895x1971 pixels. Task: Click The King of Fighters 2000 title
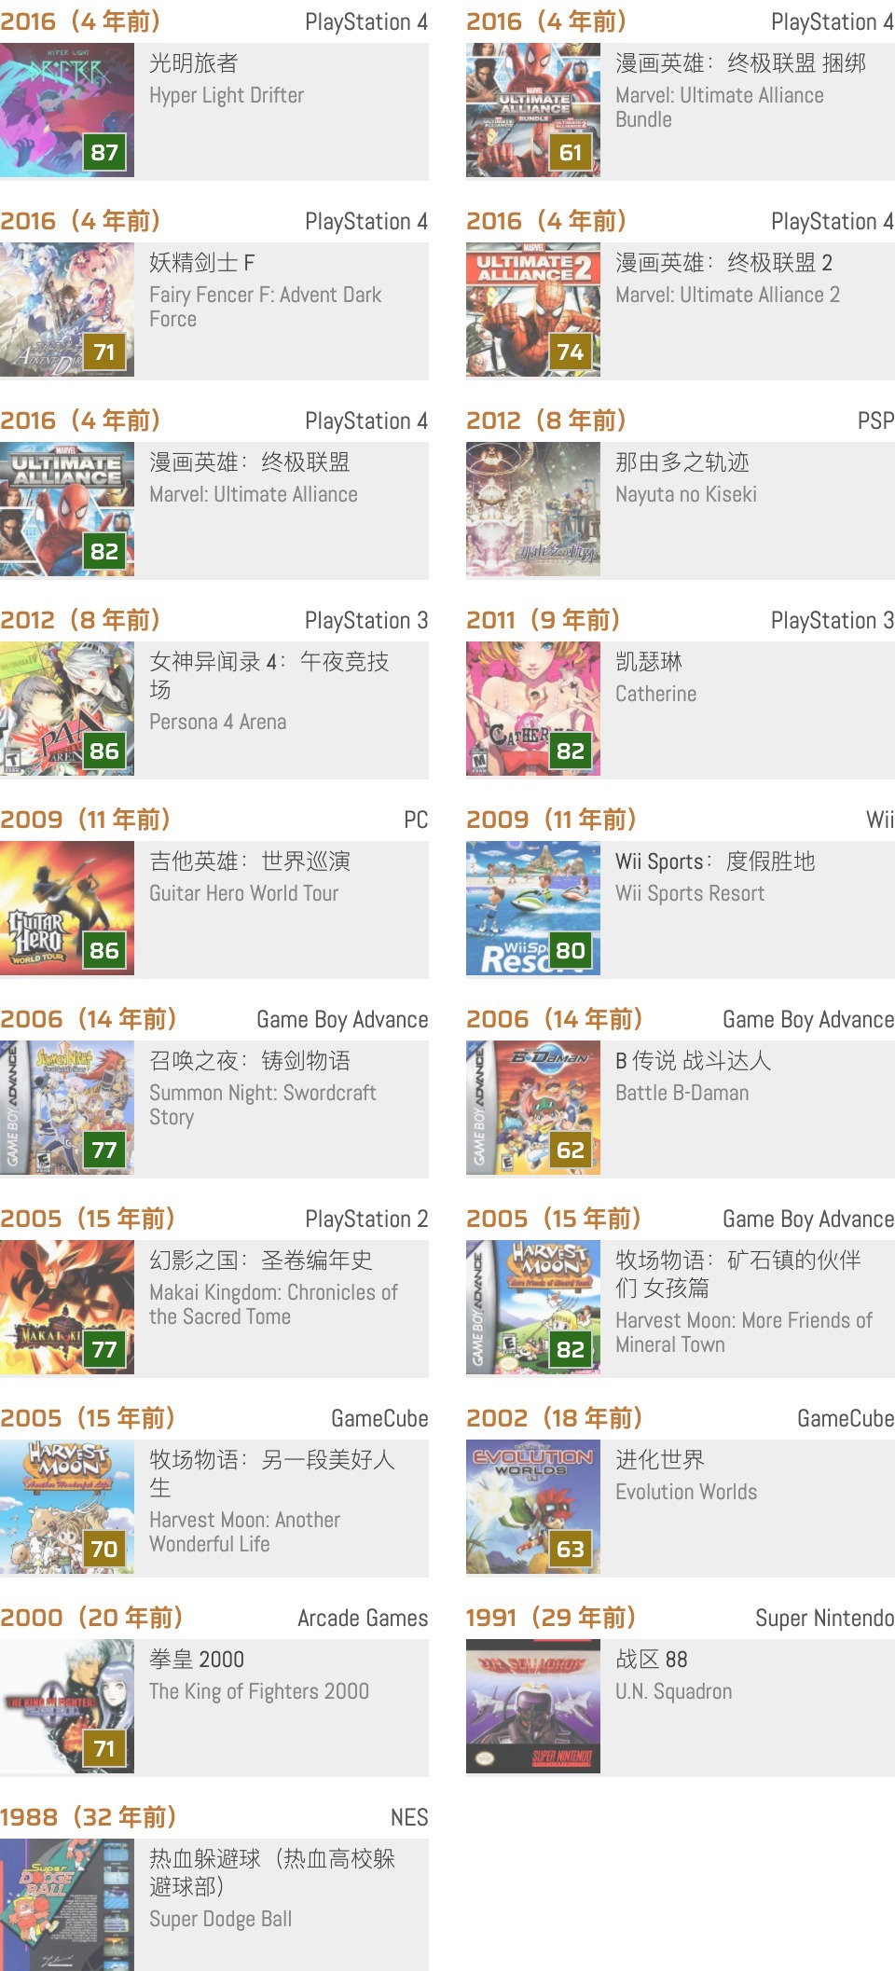pyautogui.click(x=259, y=1691)
